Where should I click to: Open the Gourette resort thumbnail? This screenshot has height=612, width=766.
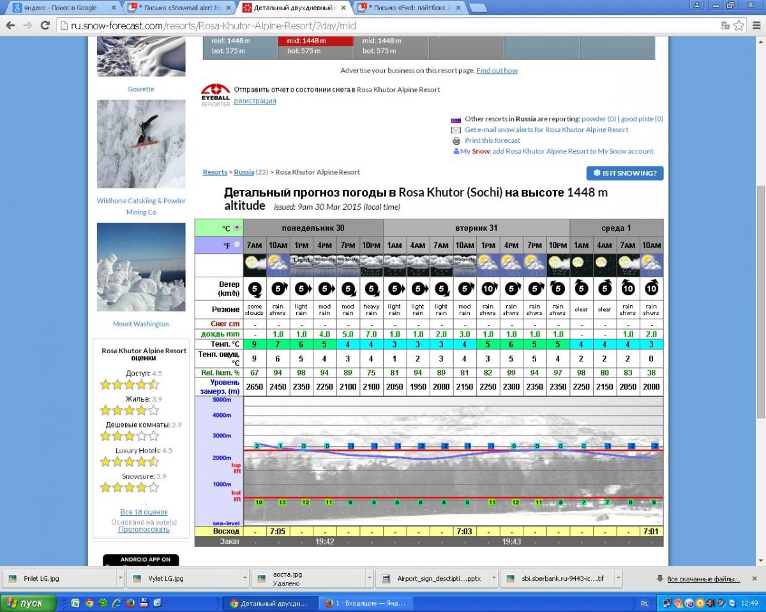coord(141,56)
